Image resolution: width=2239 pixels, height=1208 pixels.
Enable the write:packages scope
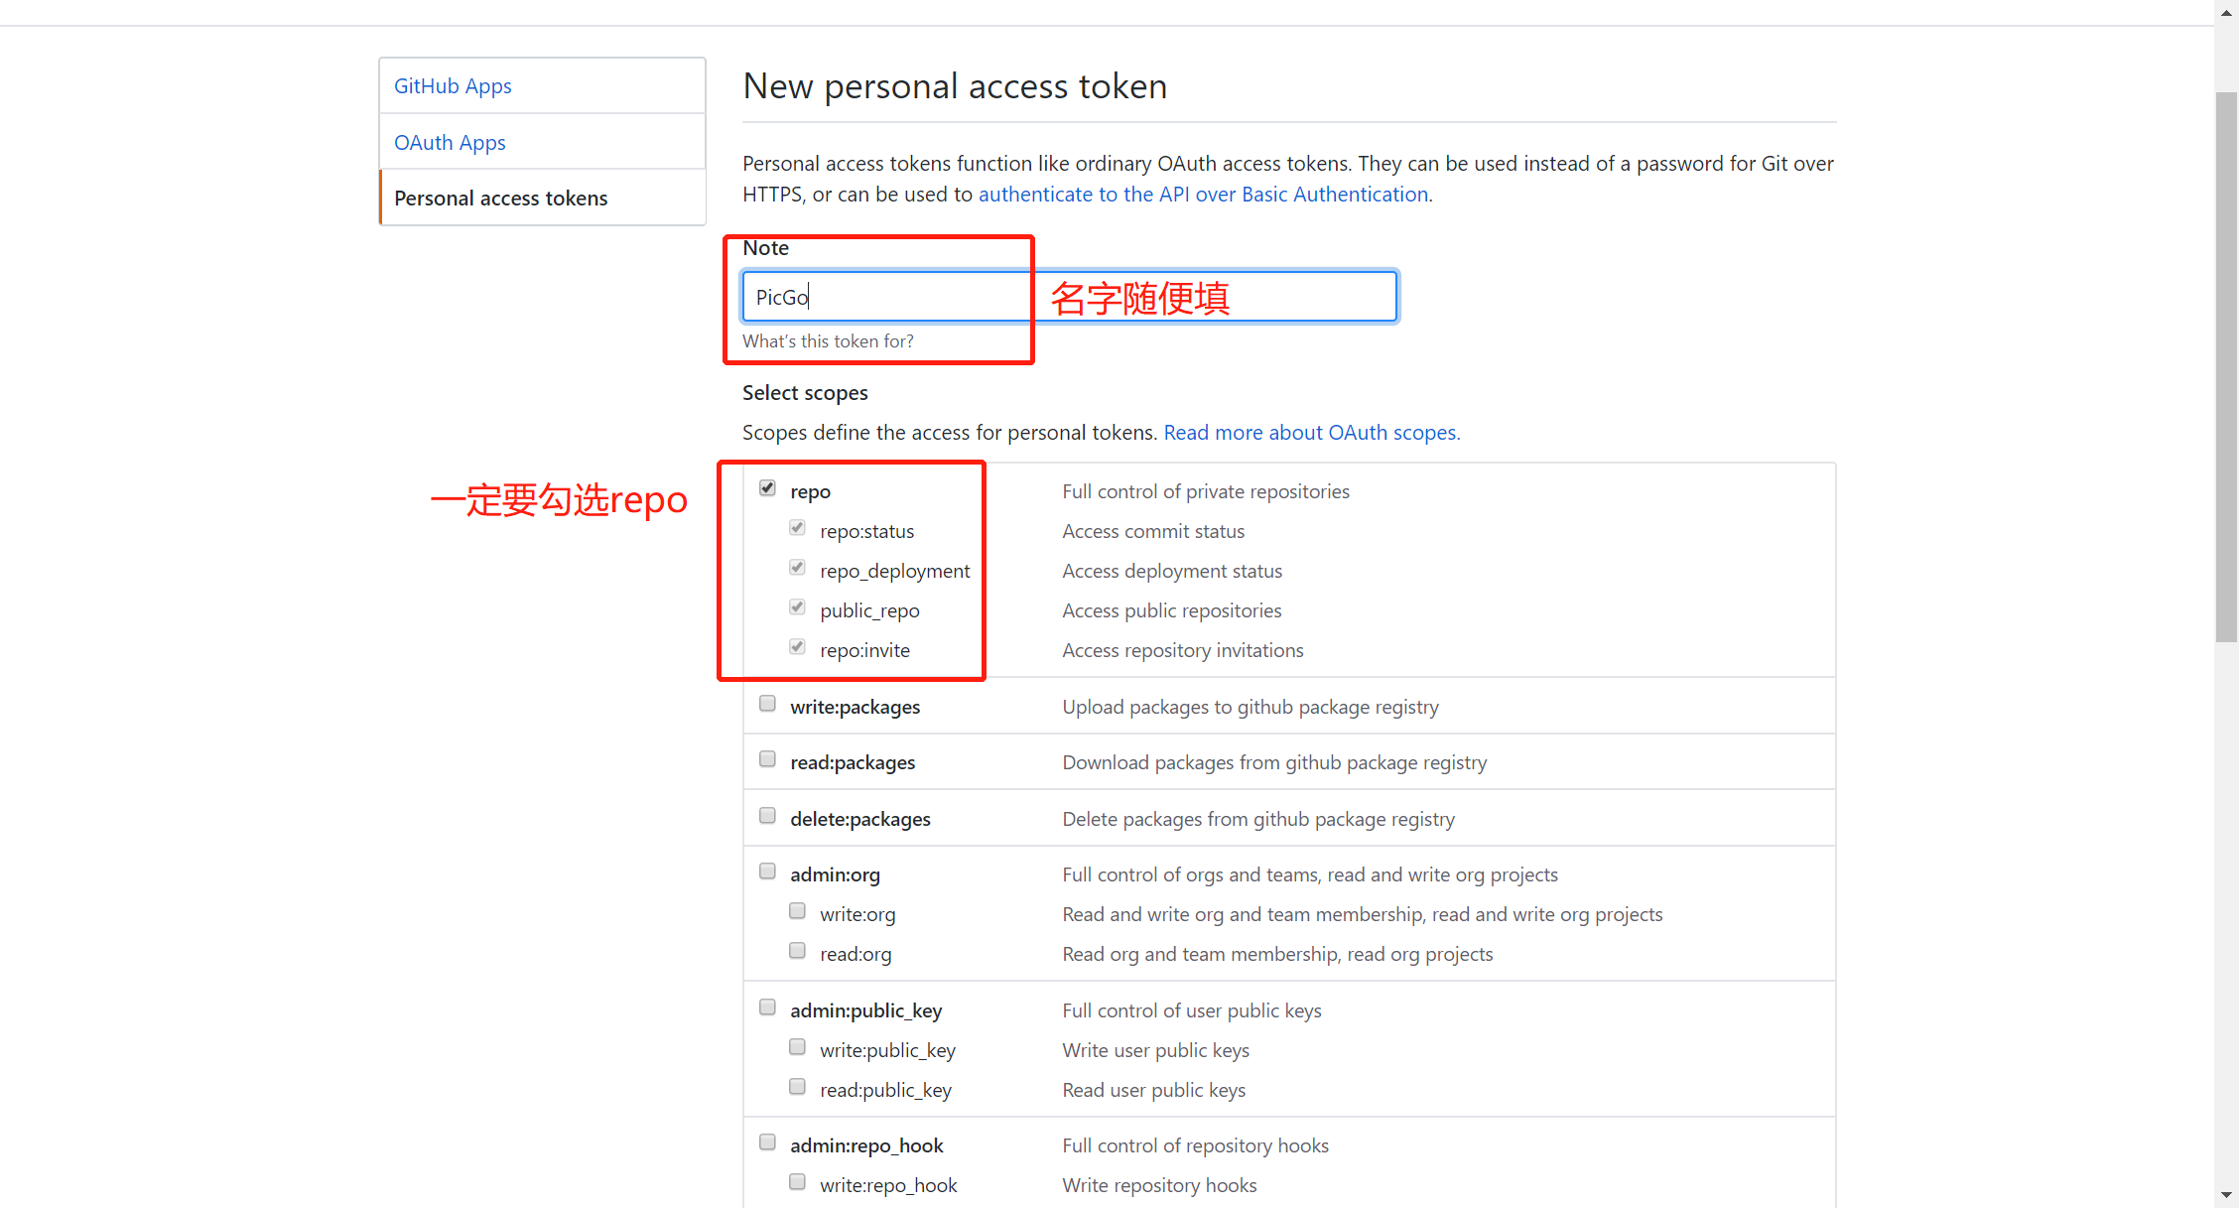pyautogui.click(x=767, y=703)
